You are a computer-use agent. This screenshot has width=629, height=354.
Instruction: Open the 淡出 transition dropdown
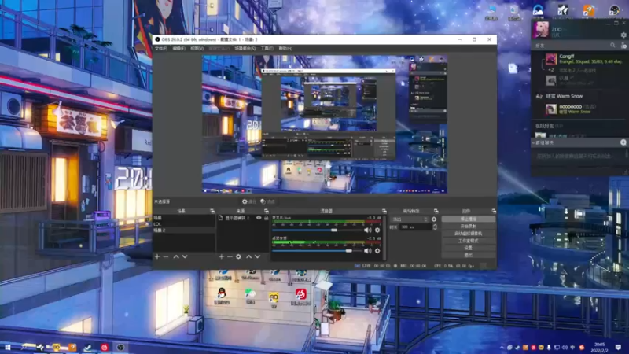(409, 219)
